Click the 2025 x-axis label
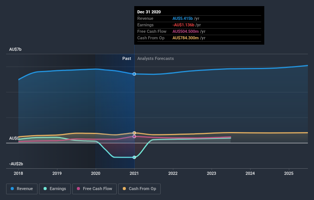 coord(289,173)
